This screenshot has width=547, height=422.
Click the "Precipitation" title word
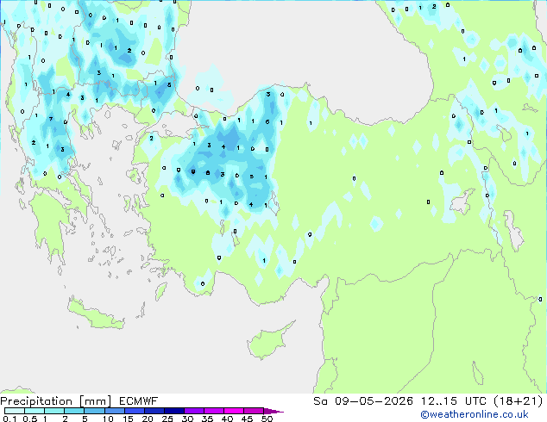click(36, 401)
